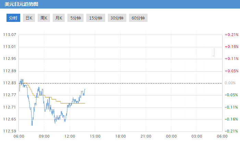Select the 分时 chart tab
Screen dimensions: 240x141
click(x=13, y=18)
